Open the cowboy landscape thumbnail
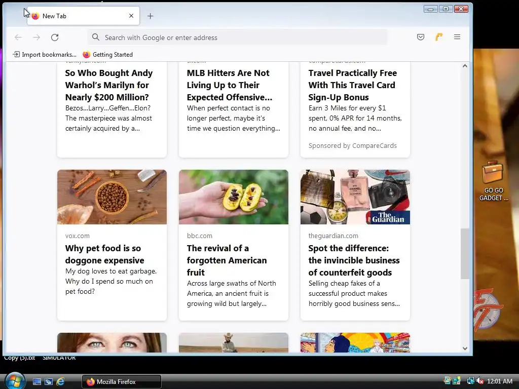 [x=233, y=342]
